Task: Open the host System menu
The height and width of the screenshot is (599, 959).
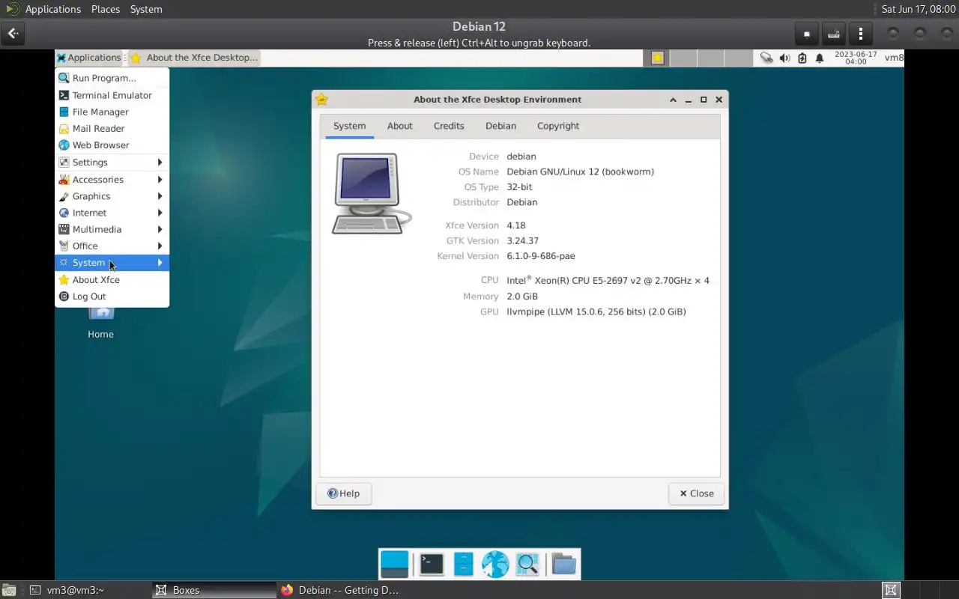Action: click(x=146, y=9)
